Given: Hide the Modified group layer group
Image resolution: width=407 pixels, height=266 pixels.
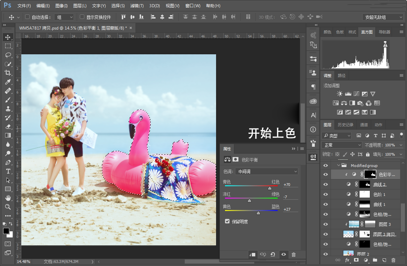Looking at the screenshot, I should click(325, 165).
